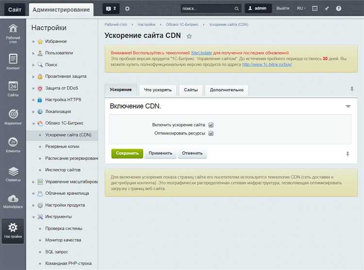Select Монитор качества tree item
Viewport: 364px width, 270px height.
pos(63,240)
